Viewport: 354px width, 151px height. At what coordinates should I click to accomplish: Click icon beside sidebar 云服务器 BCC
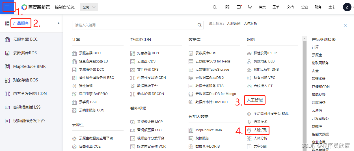coord(7,39)
